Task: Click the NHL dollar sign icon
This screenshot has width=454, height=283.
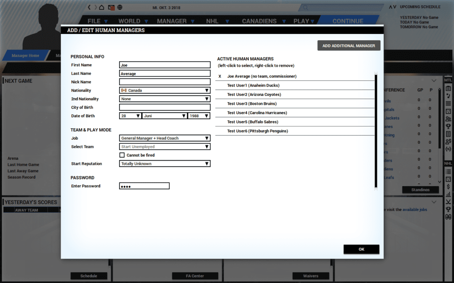Action: (x=448, y=187)
